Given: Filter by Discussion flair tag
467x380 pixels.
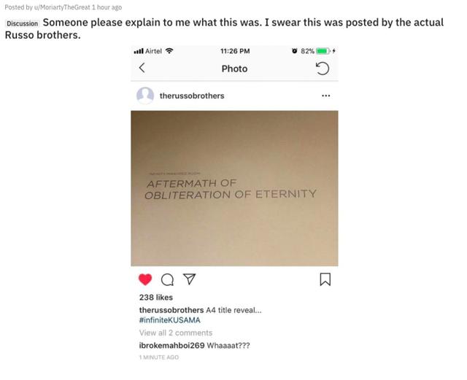Looking at the screenshot, I should [x=23, y=23].
